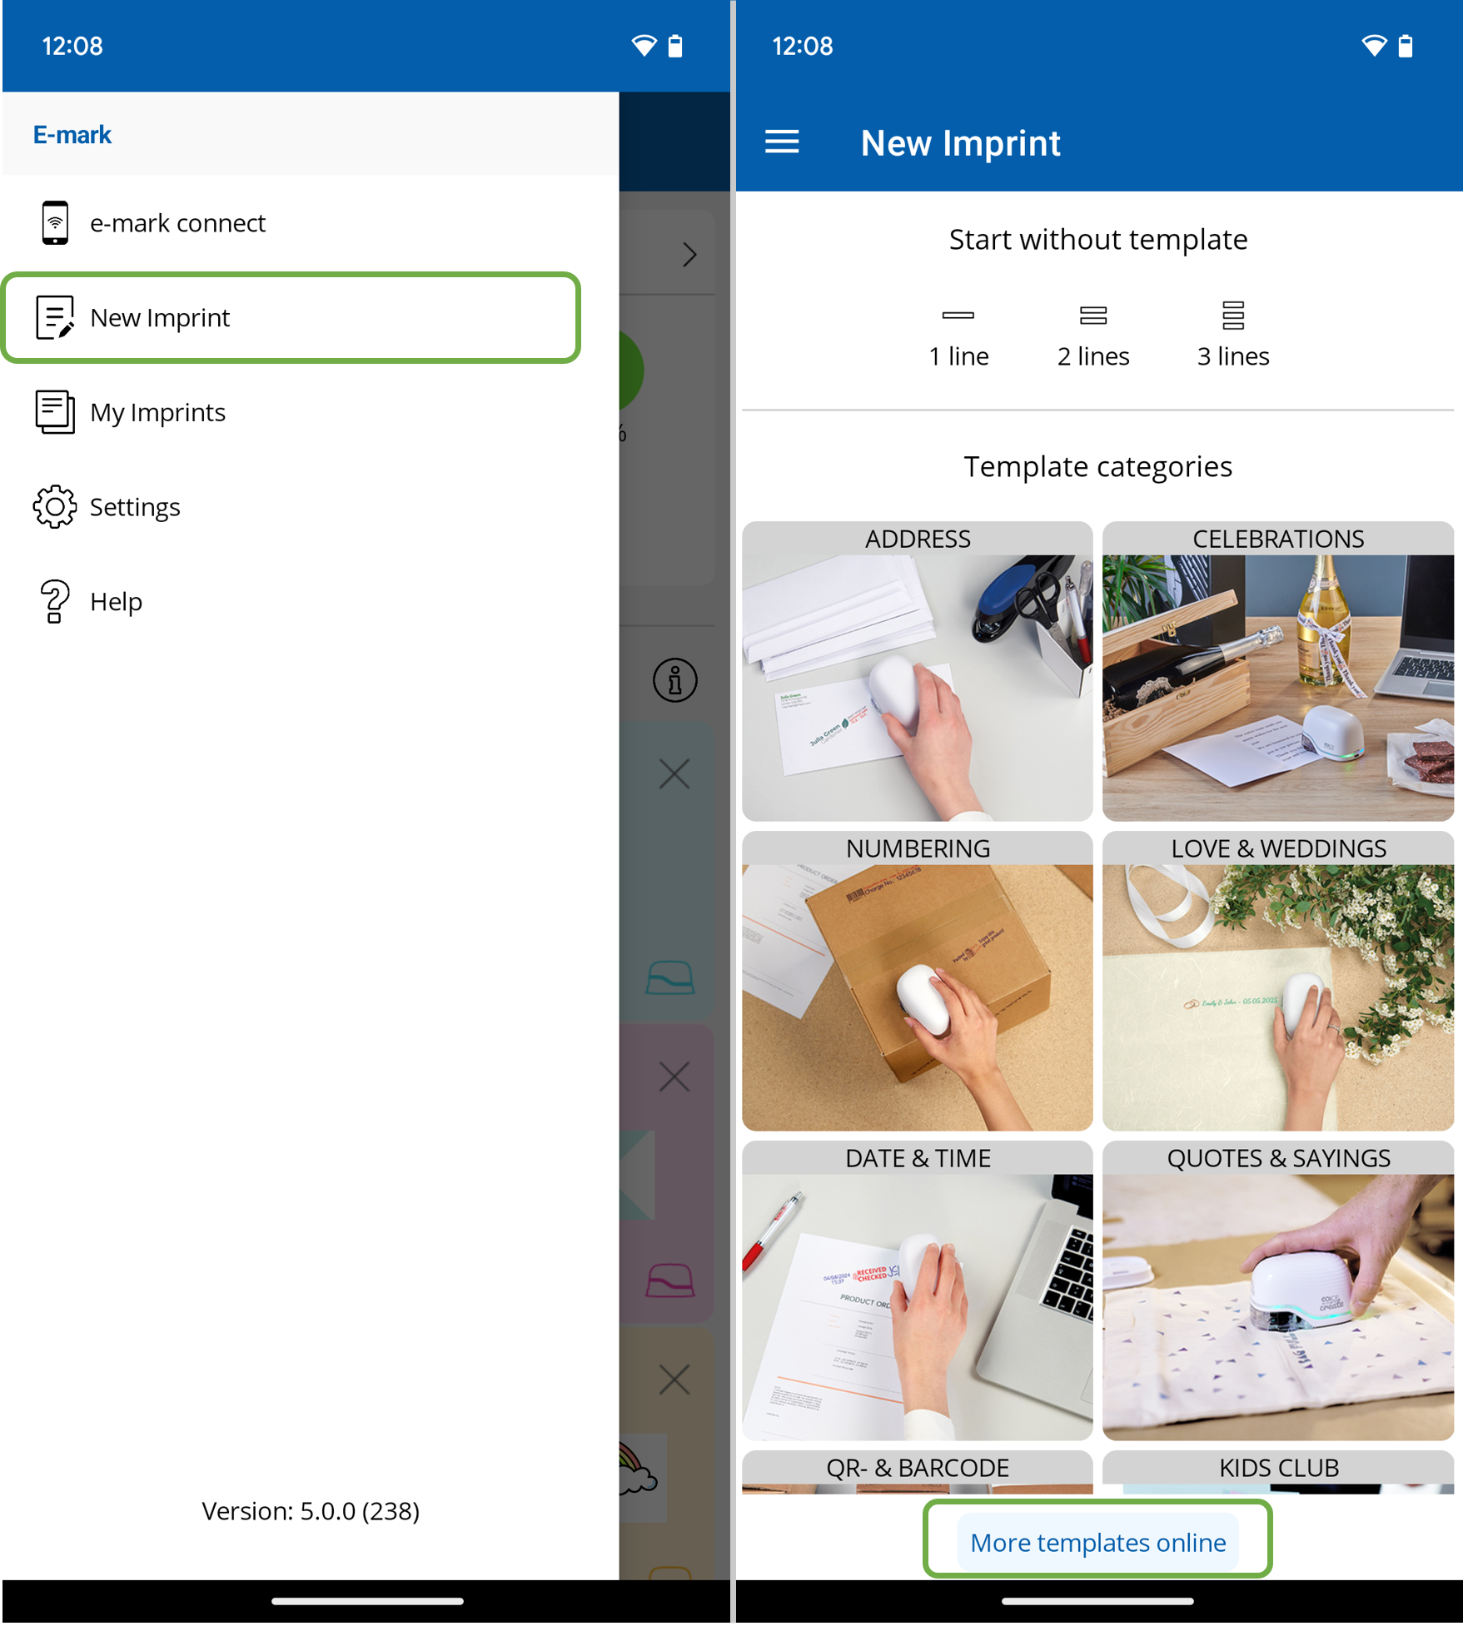Expand the chevron arrow behind the drawer
This screenshot has width=1463, height=1626.
pos(689,254)
